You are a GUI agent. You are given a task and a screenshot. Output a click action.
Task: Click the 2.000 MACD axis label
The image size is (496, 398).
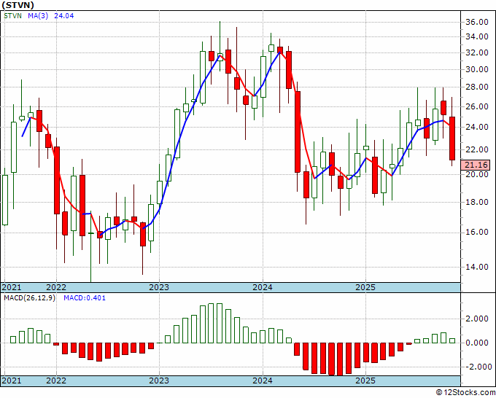point(477,319)
